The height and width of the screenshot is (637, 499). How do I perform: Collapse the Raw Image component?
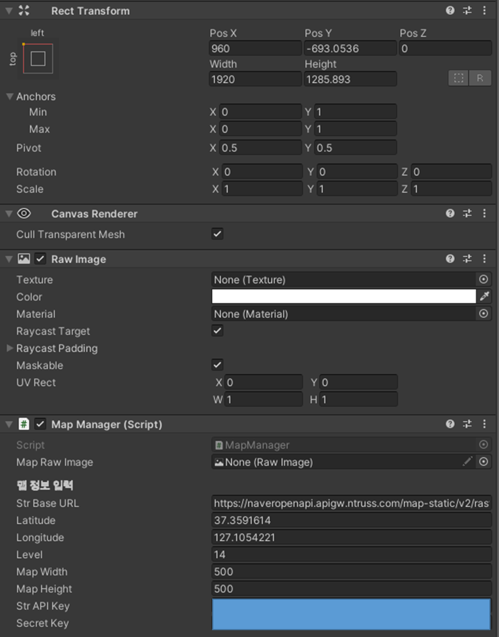click(8, 259)
